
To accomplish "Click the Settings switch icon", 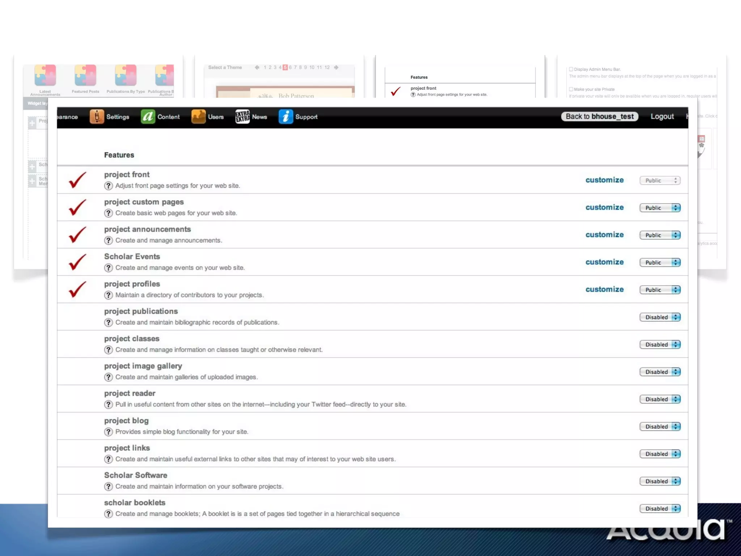I will click(97, 117).
